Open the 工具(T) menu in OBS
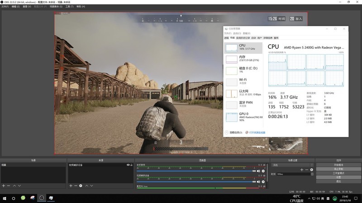362x203 pixels. [69, 7]
